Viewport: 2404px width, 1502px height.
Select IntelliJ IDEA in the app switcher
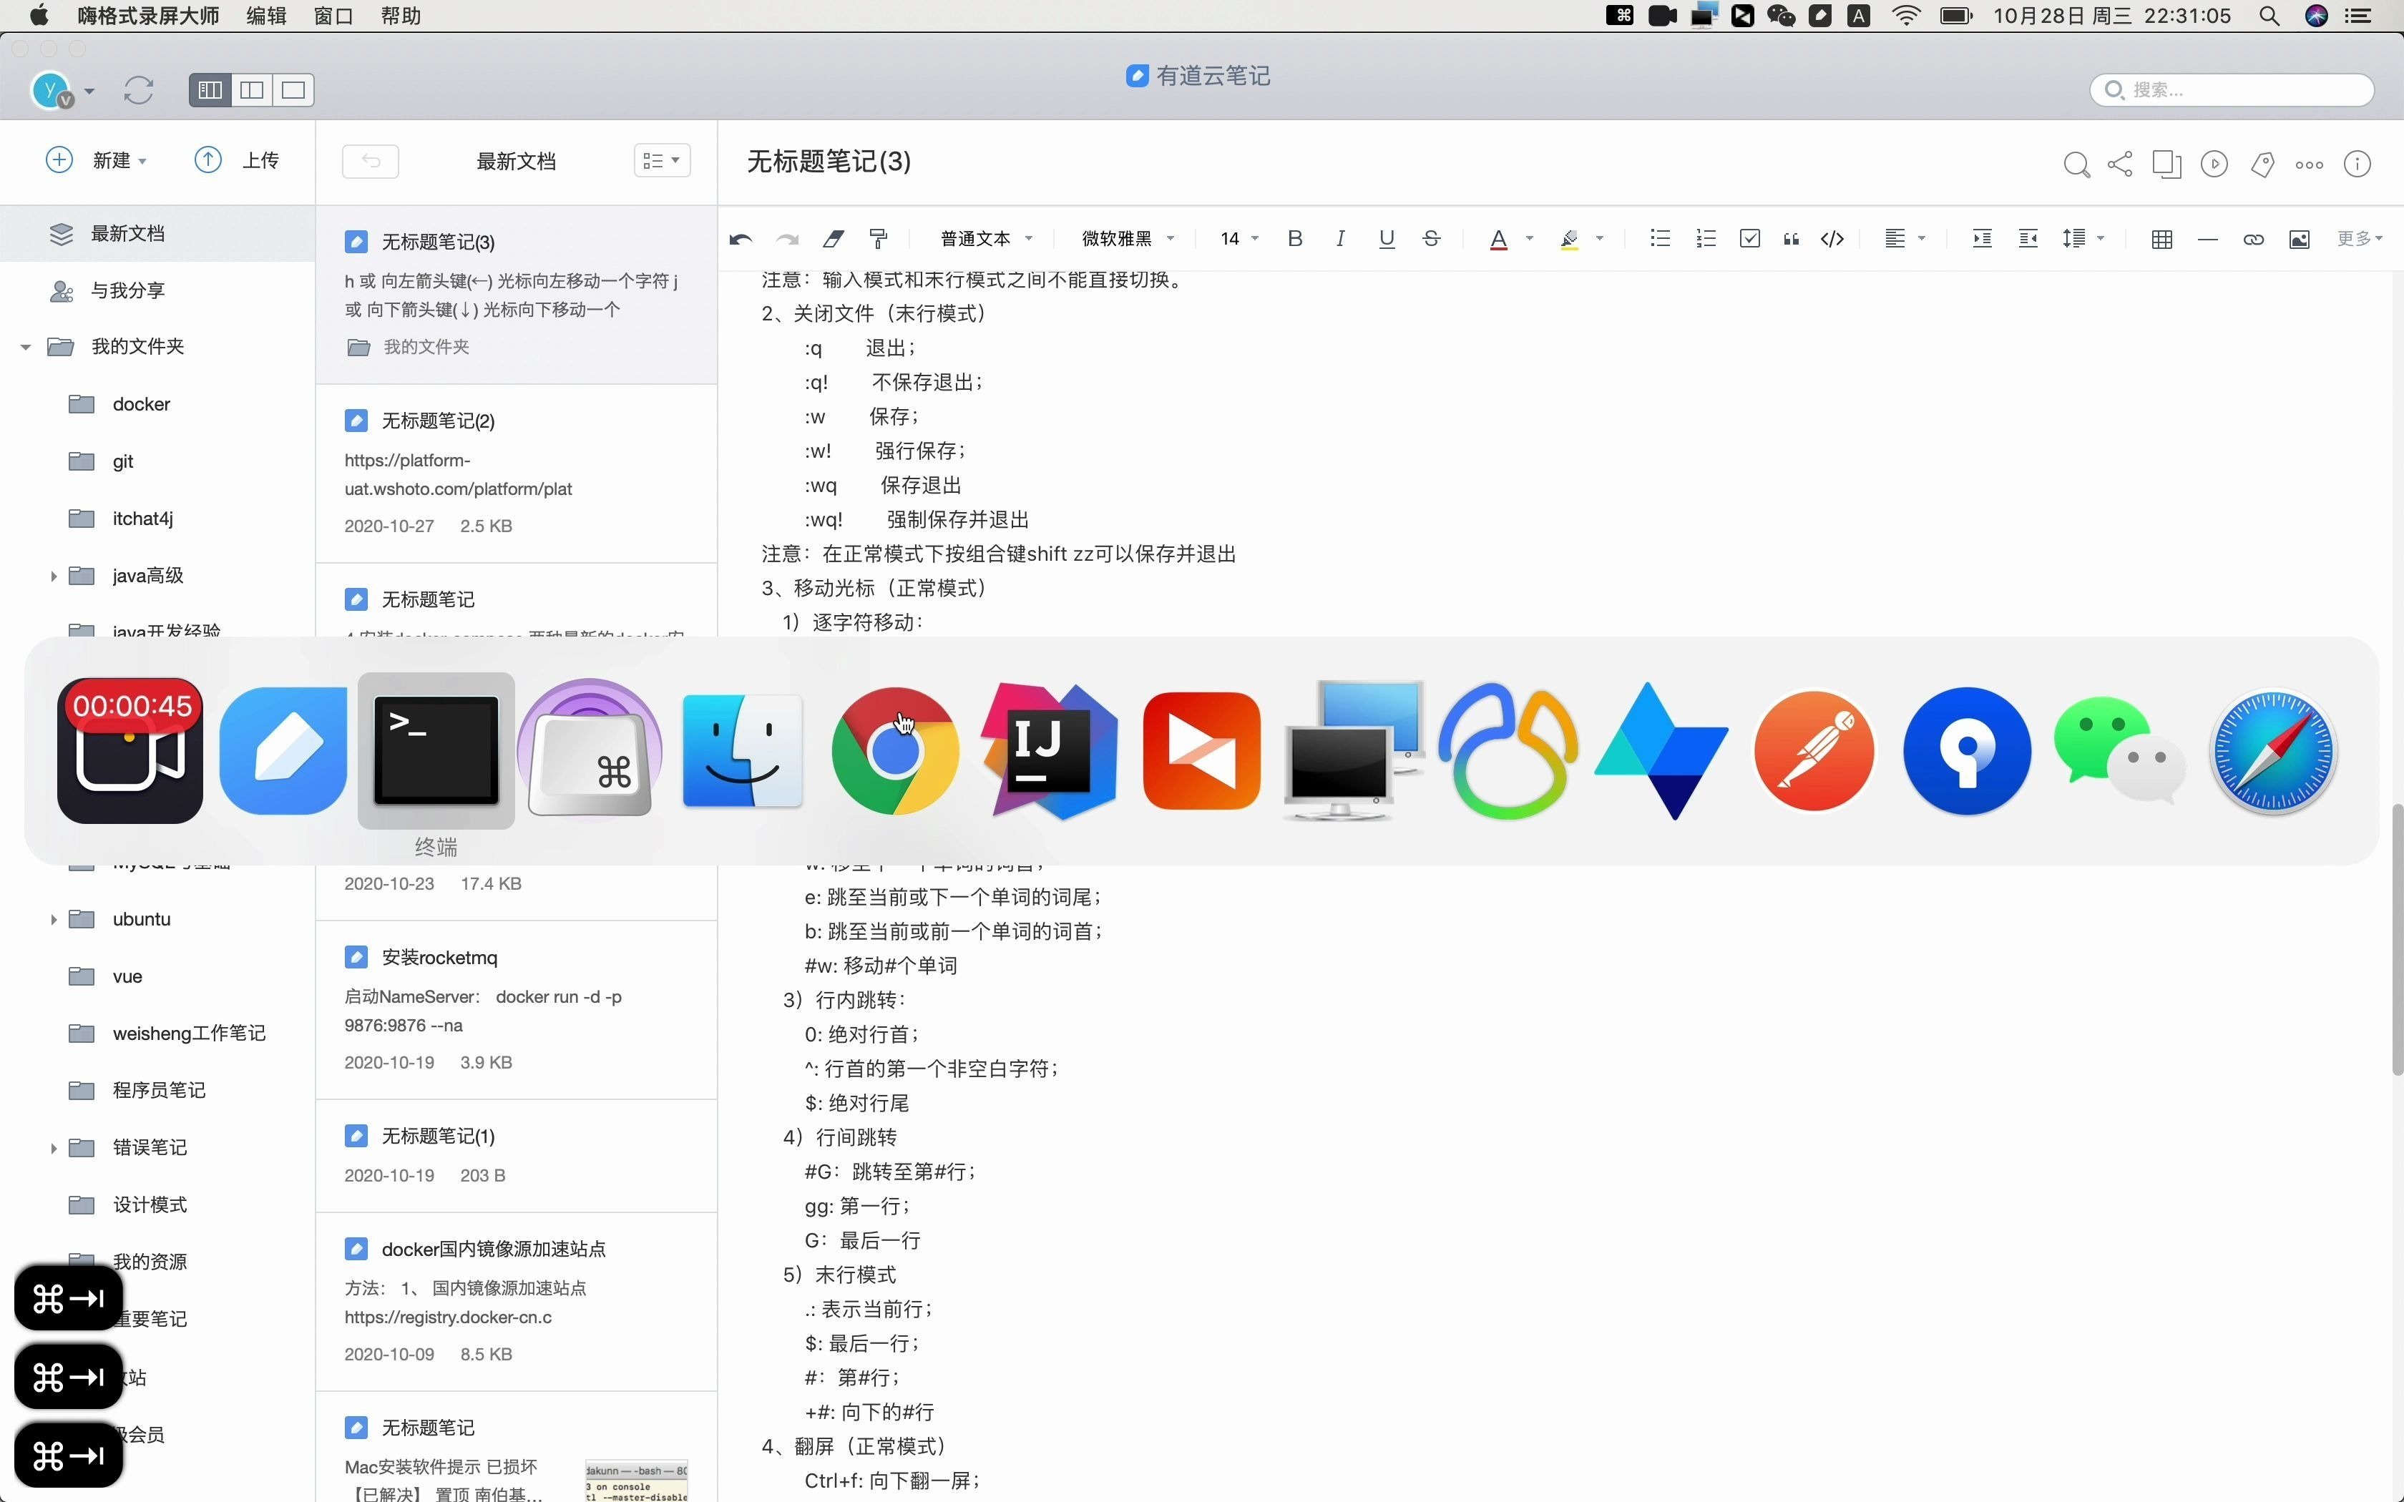point(1048,751)
